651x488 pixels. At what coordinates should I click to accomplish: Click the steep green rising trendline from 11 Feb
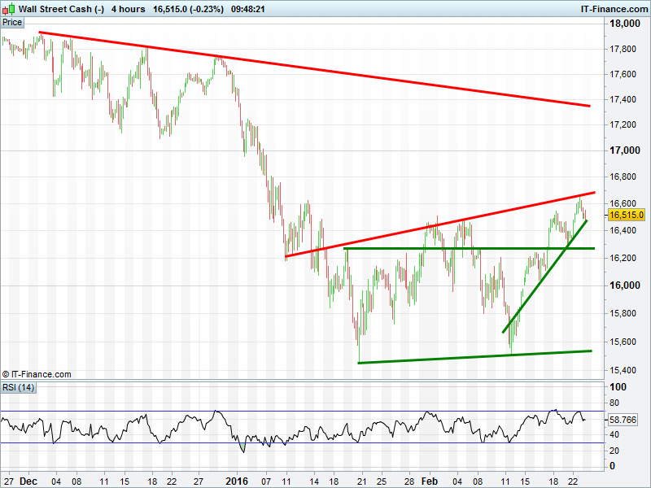[x=544, y=277]
